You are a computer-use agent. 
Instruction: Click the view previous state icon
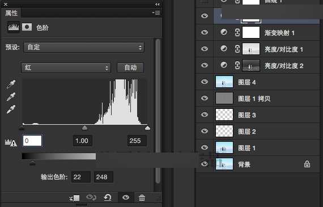pos(91,197)
